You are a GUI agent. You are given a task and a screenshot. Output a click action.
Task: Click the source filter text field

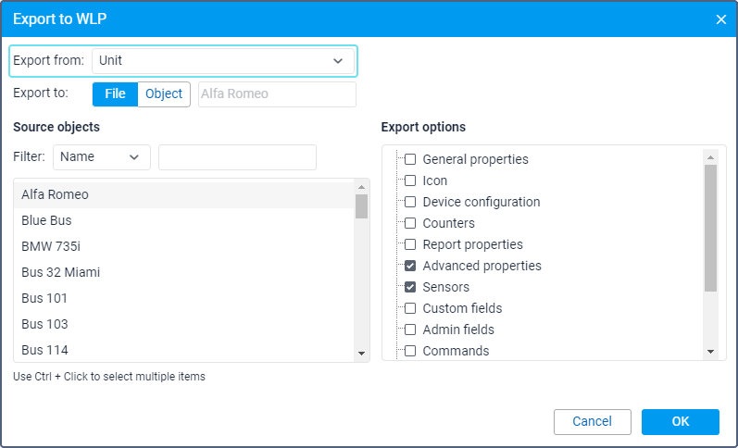pos(237,157)
